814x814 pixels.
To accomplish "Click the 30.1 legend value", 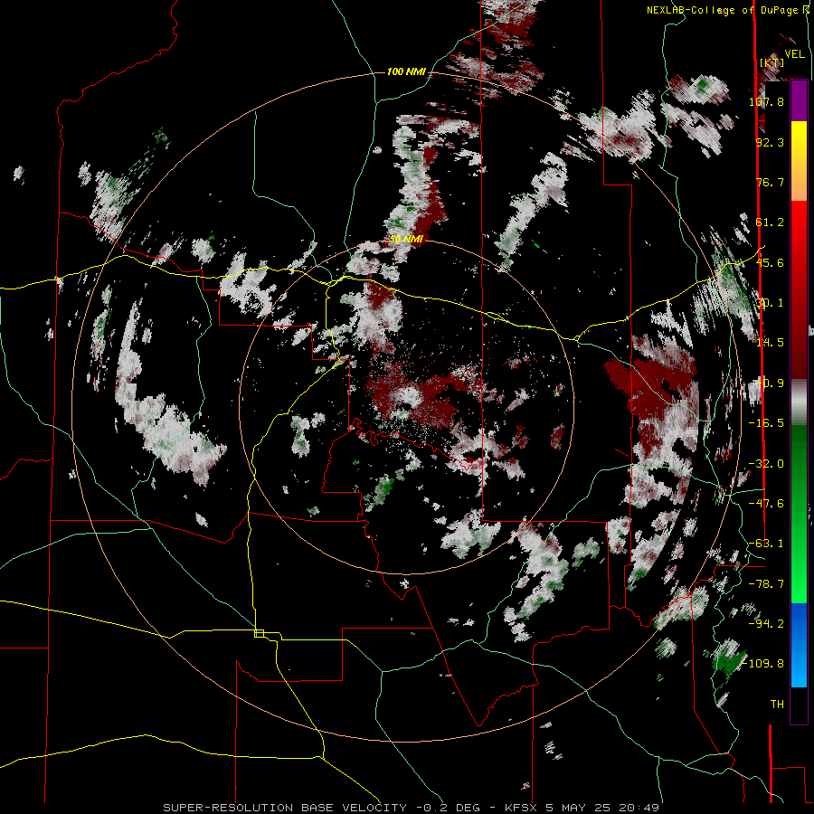I will click(770, 303).
